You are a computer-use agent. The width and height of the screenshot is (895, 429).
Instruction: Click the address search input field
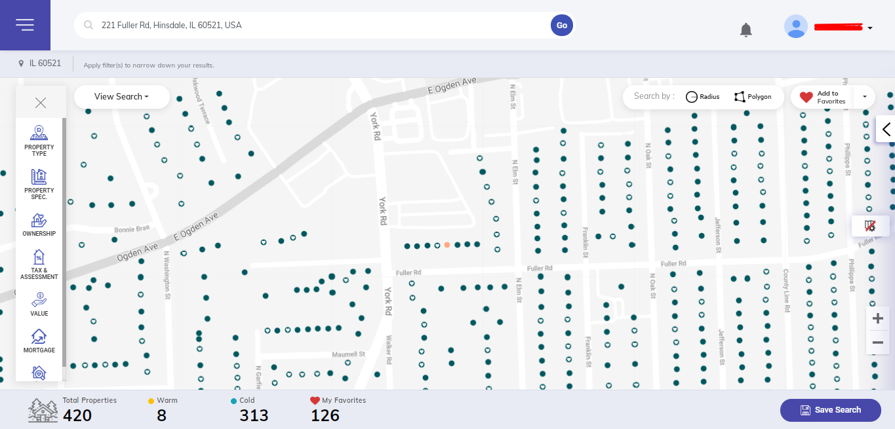click(321, 26)
